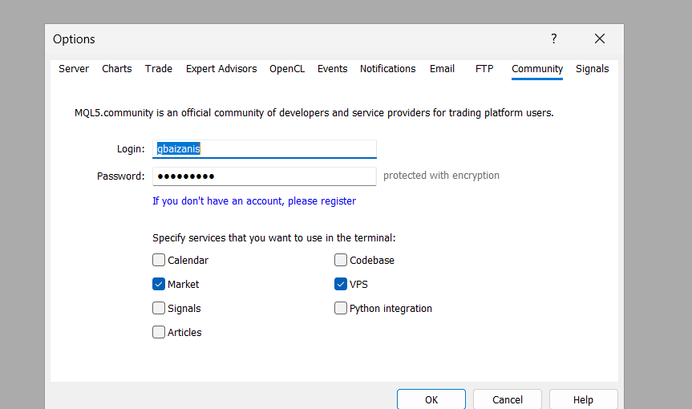The width and height of the screenshot is (692, 409).
Task: Open the Charts tab
Action: pyautogui.click(x=117, y=69)
